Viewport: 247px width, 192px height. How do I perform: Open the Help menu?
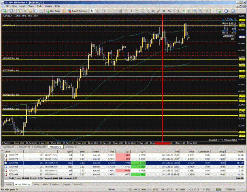(57, 6)
